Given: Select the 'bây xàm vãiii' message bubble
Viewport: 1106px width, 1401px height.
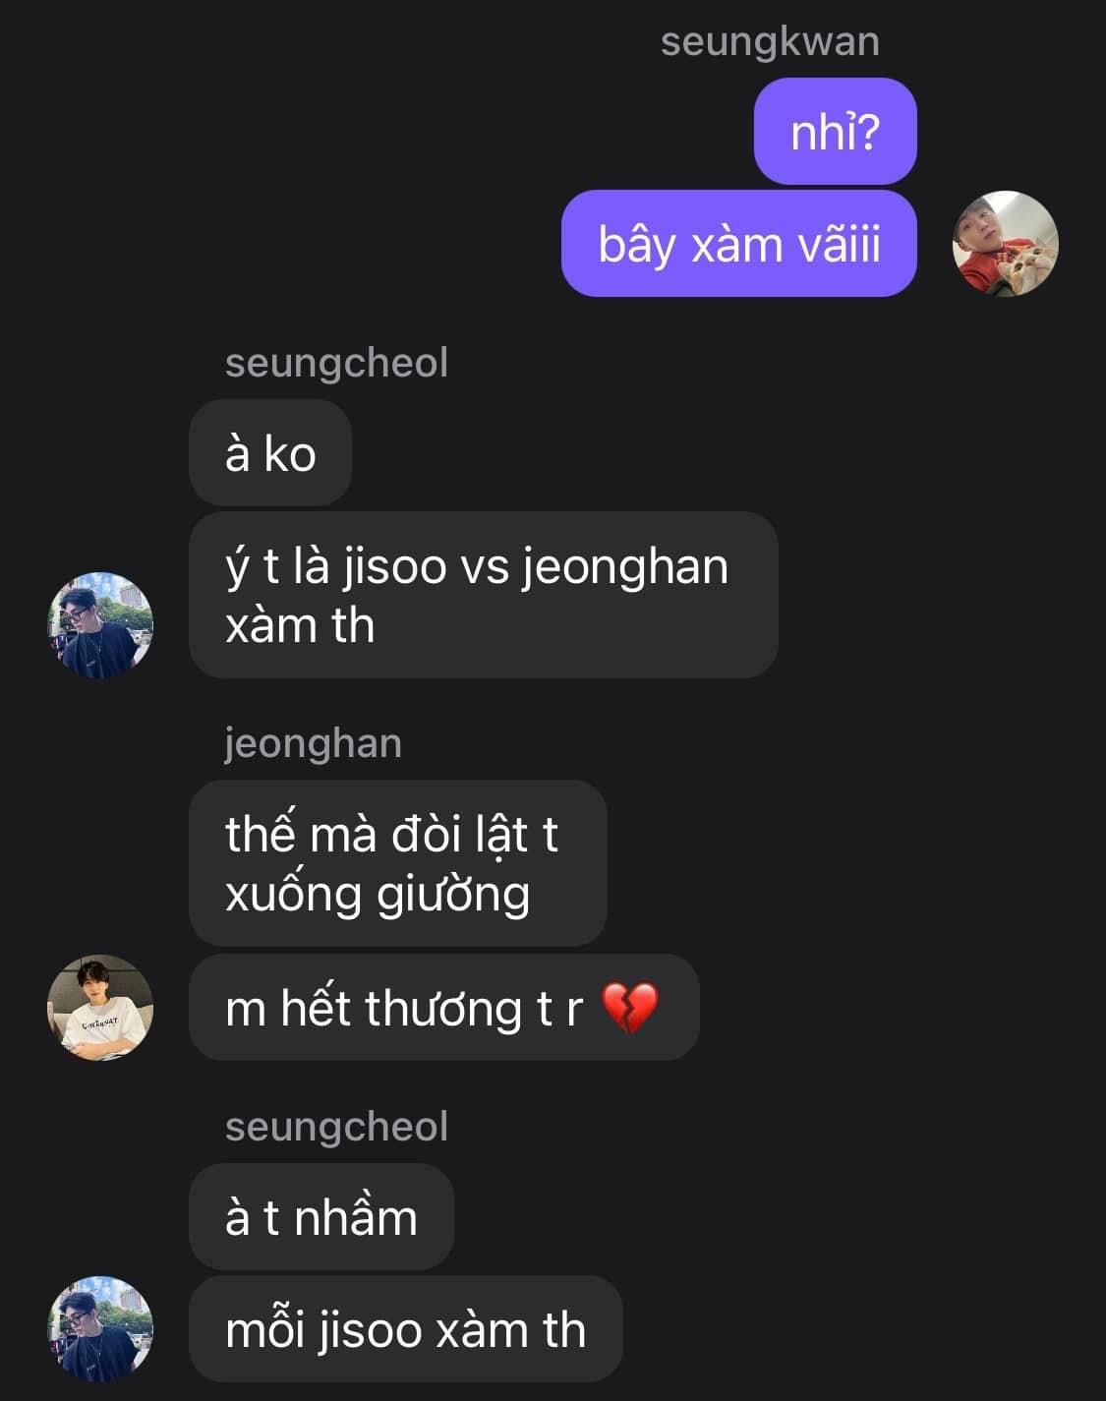Looking at the screenshot, I should pyautogui.click(x=738, y=244).
